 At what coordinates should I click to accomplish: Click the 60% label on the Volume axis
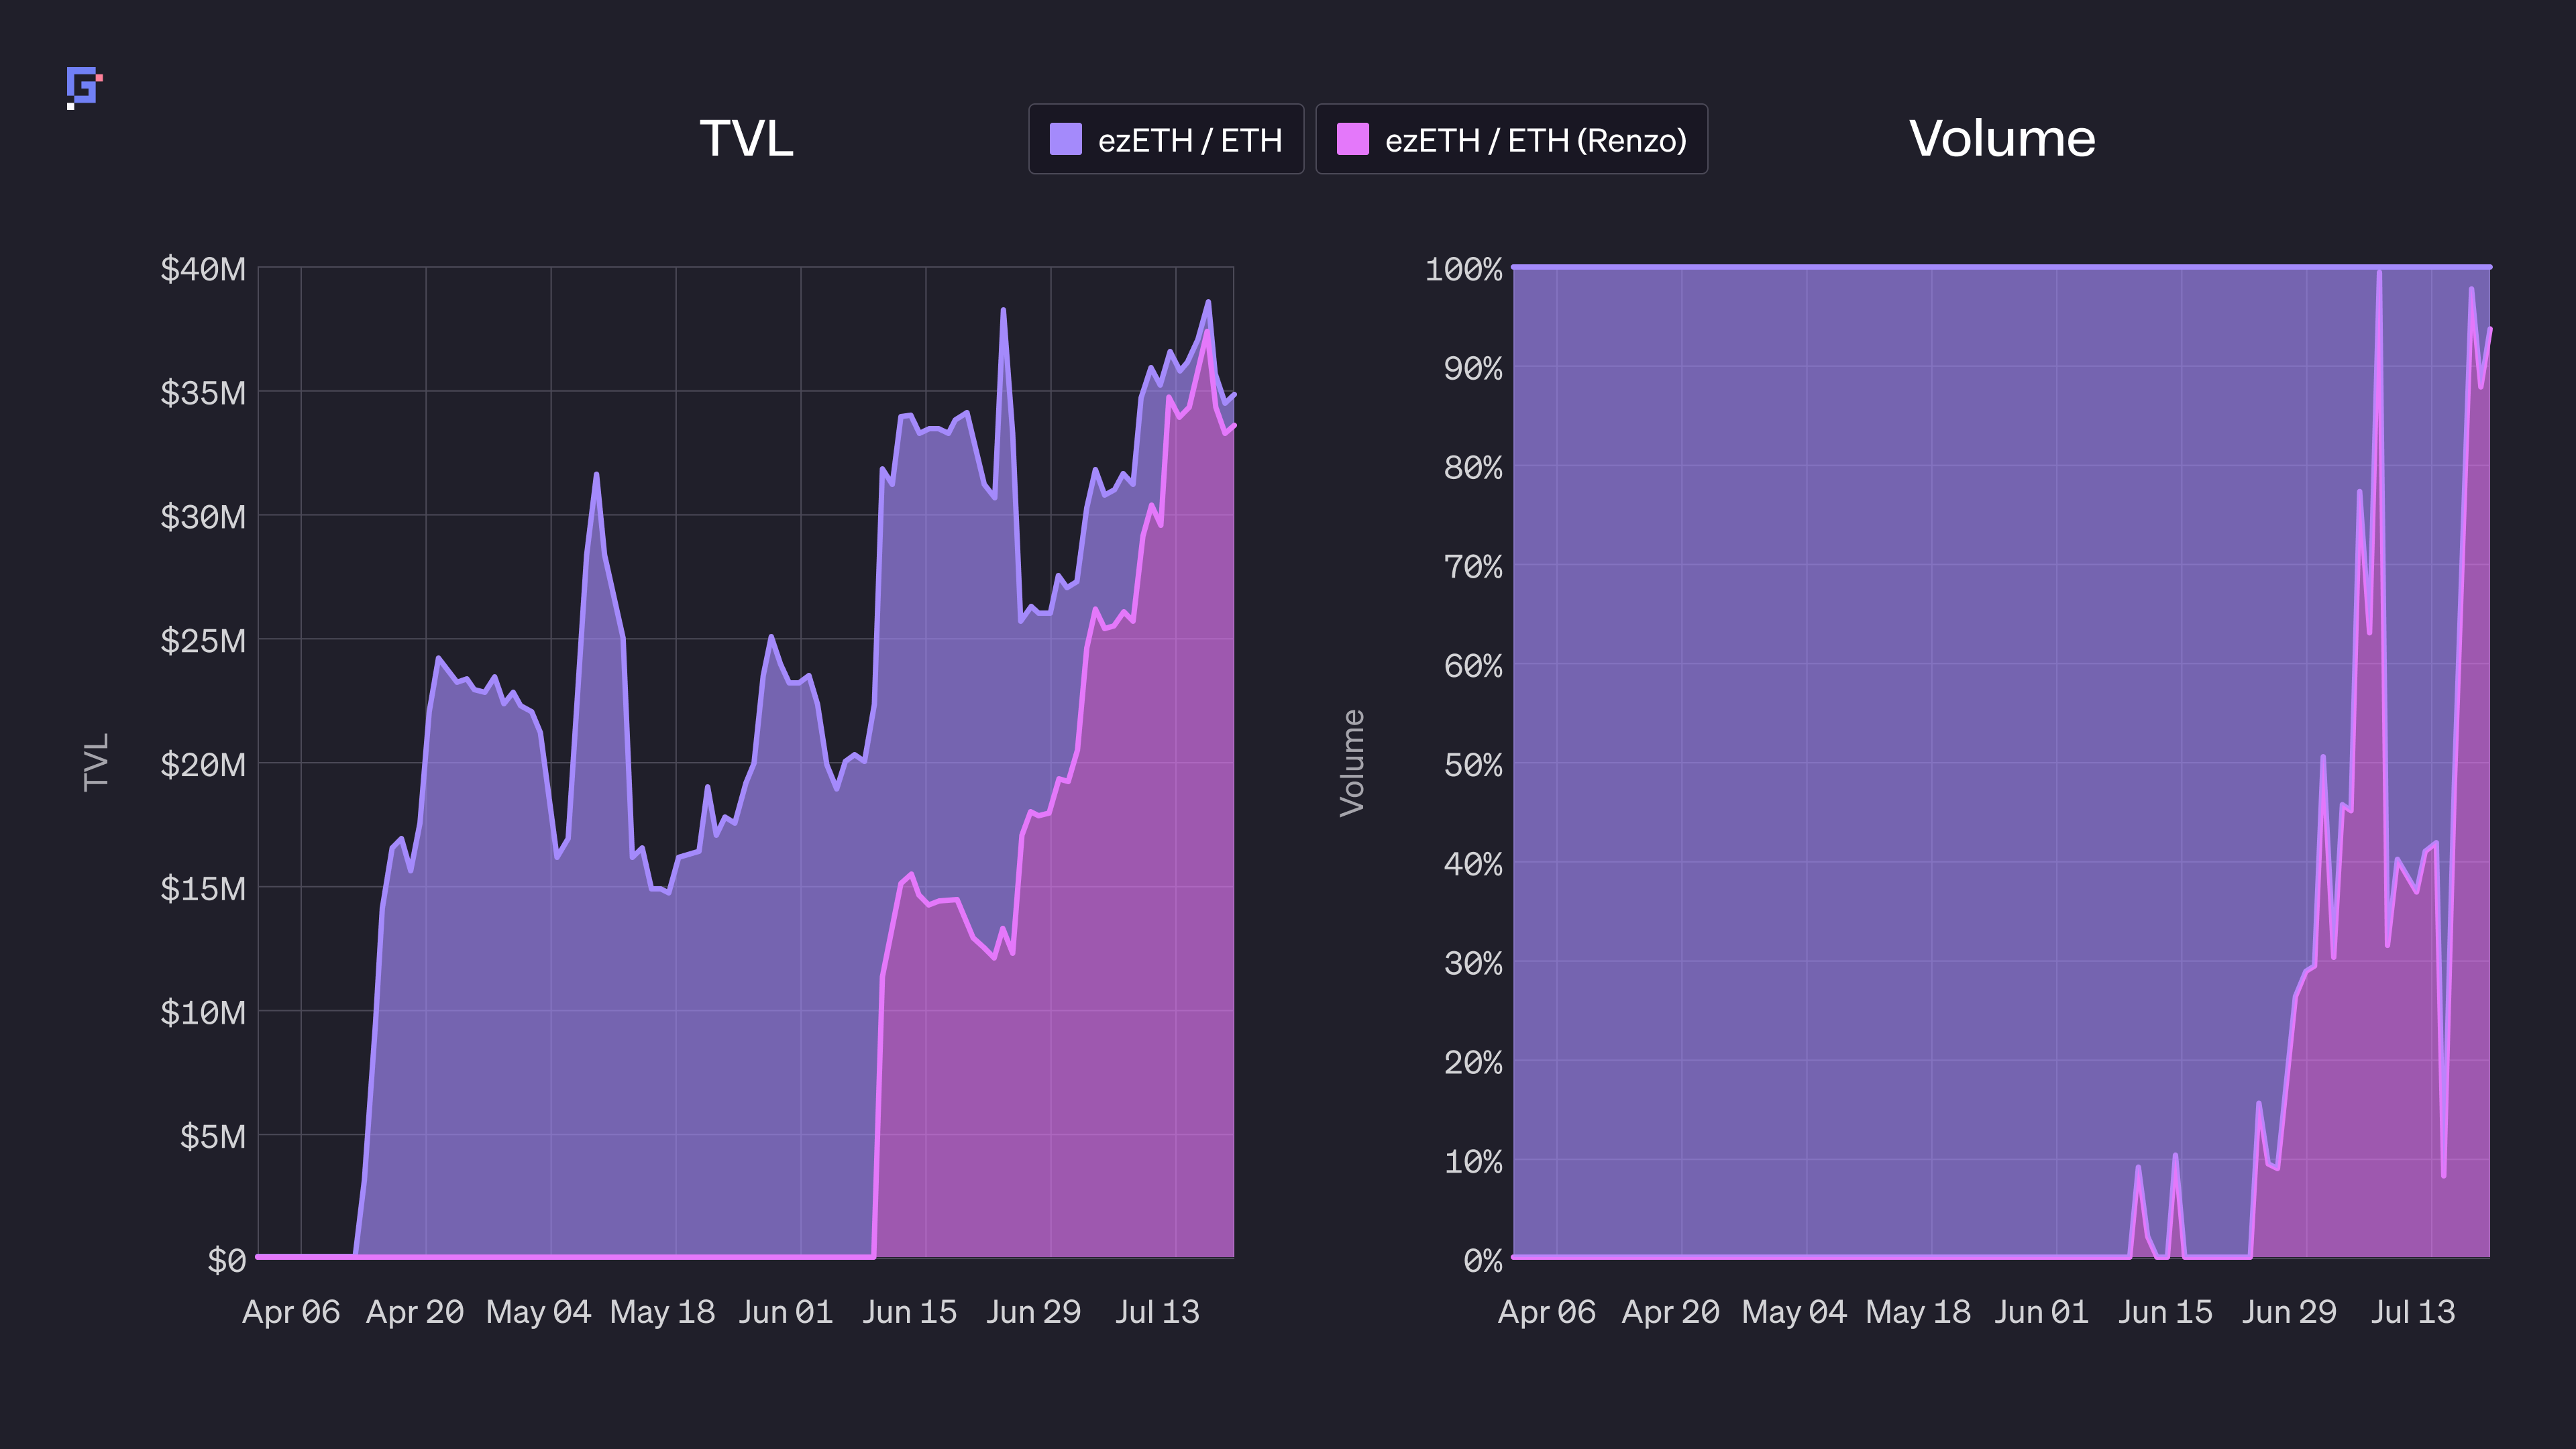pos(1473,665)
